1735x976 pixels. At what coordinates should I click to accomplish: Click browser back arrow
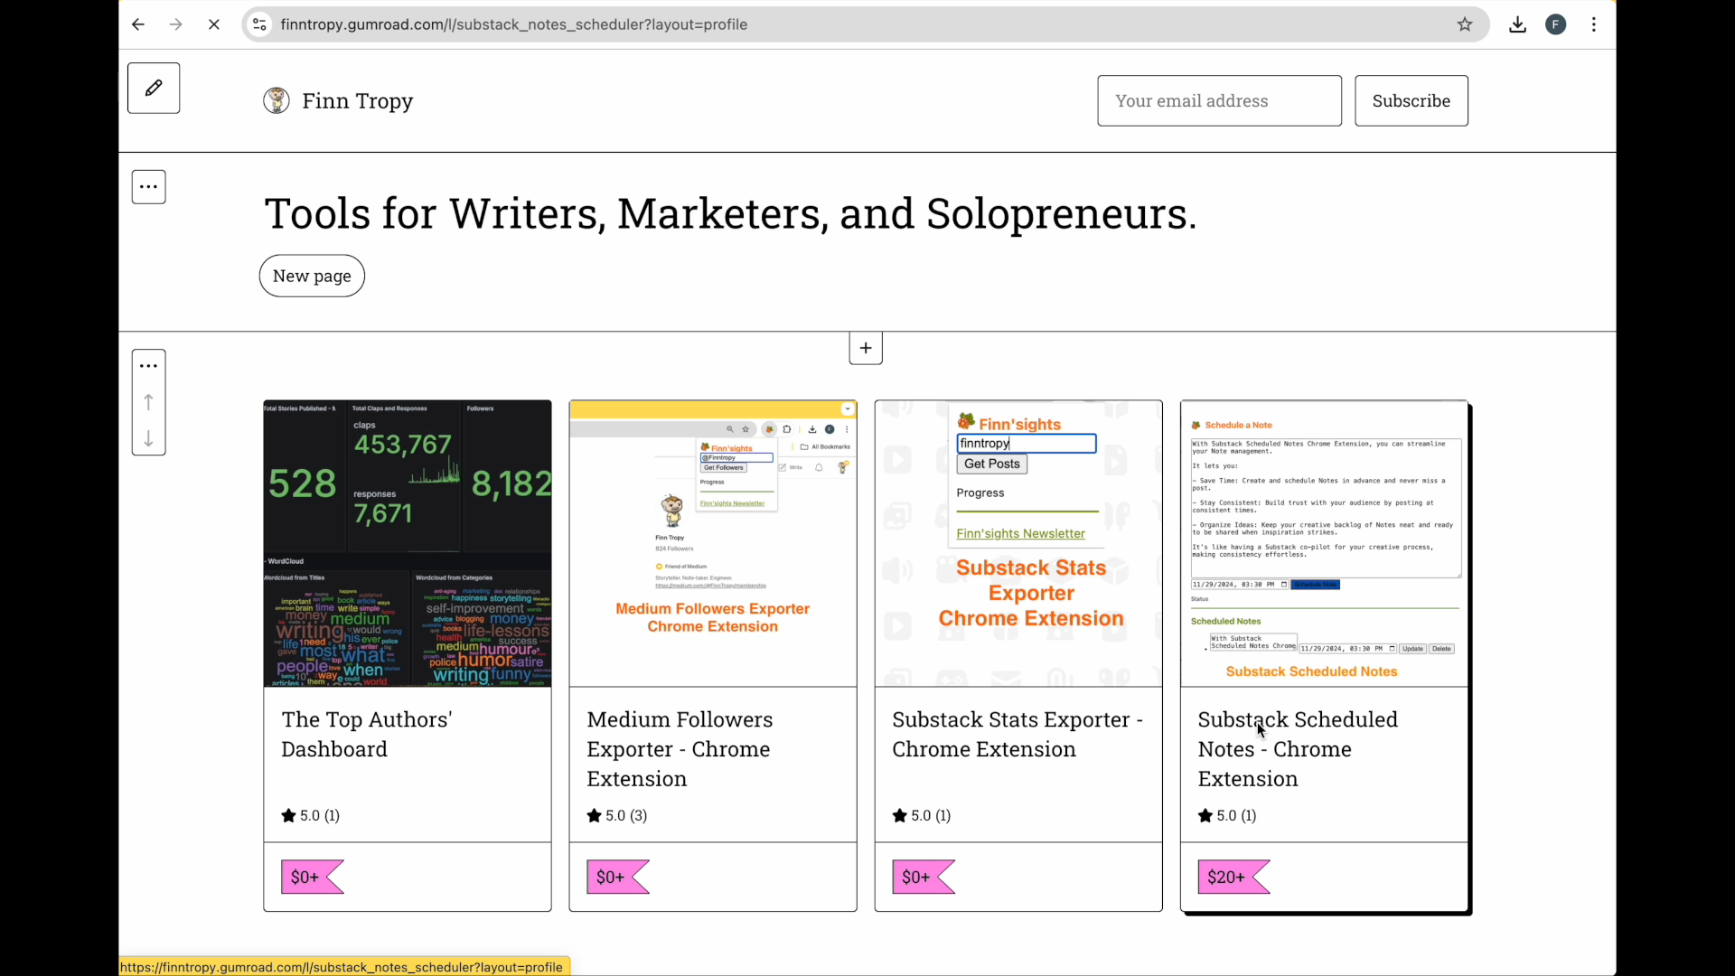coord(138,24)
